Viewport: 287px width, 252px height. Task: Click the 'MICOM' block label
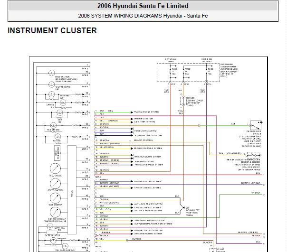(x=72, y=193)
